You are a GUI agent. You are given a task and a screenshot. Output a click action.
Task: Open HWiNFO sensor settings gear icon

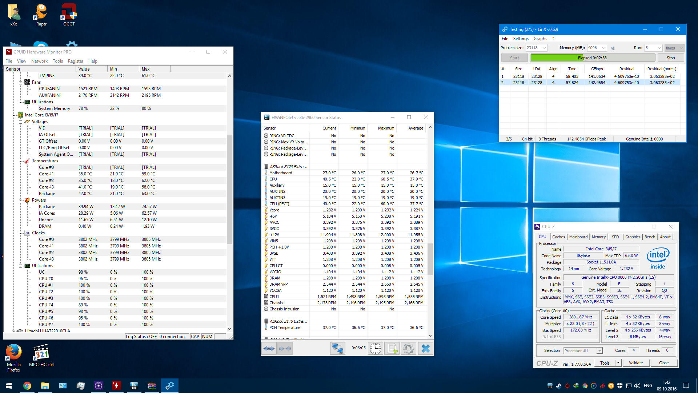(x=409, y=349)
